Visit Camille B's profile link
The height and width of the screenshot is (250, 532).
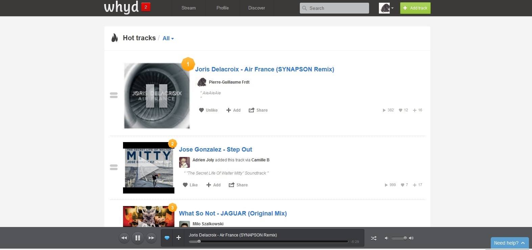(x=261, y=160)
